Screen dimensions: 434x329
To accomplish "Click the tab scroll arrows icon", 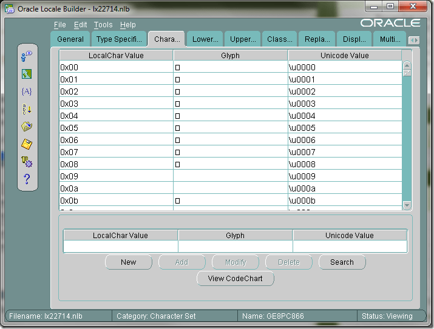I will point(414,41).
